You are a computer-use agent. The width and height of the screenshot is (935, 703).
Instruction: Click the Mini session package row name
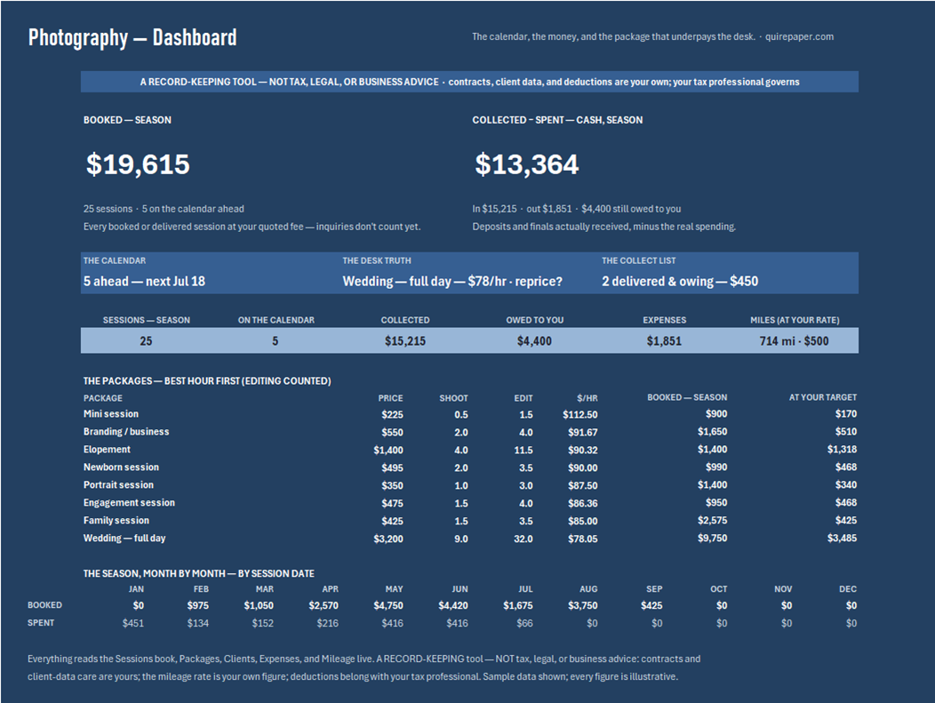(111, 414)
